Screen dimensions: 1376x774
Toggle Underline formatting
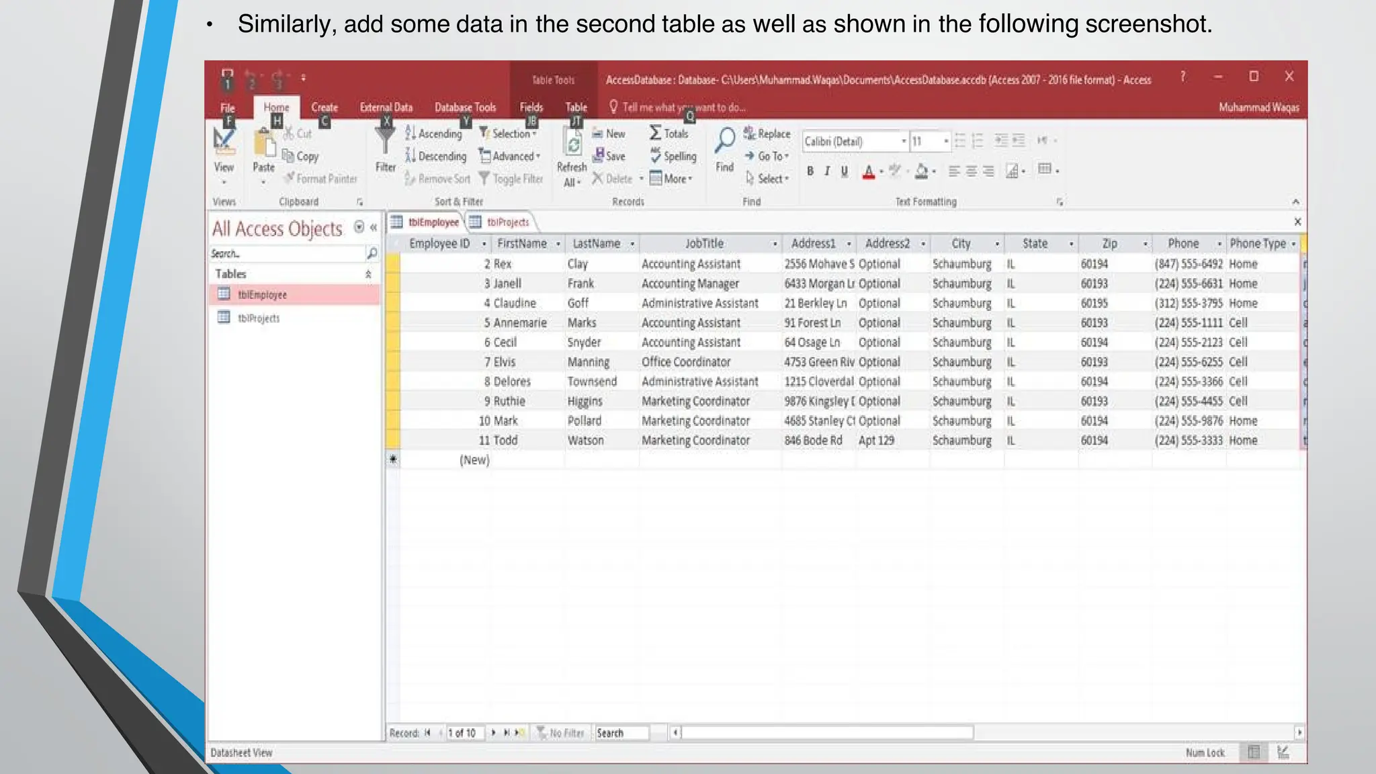click(x=845, y=171)
